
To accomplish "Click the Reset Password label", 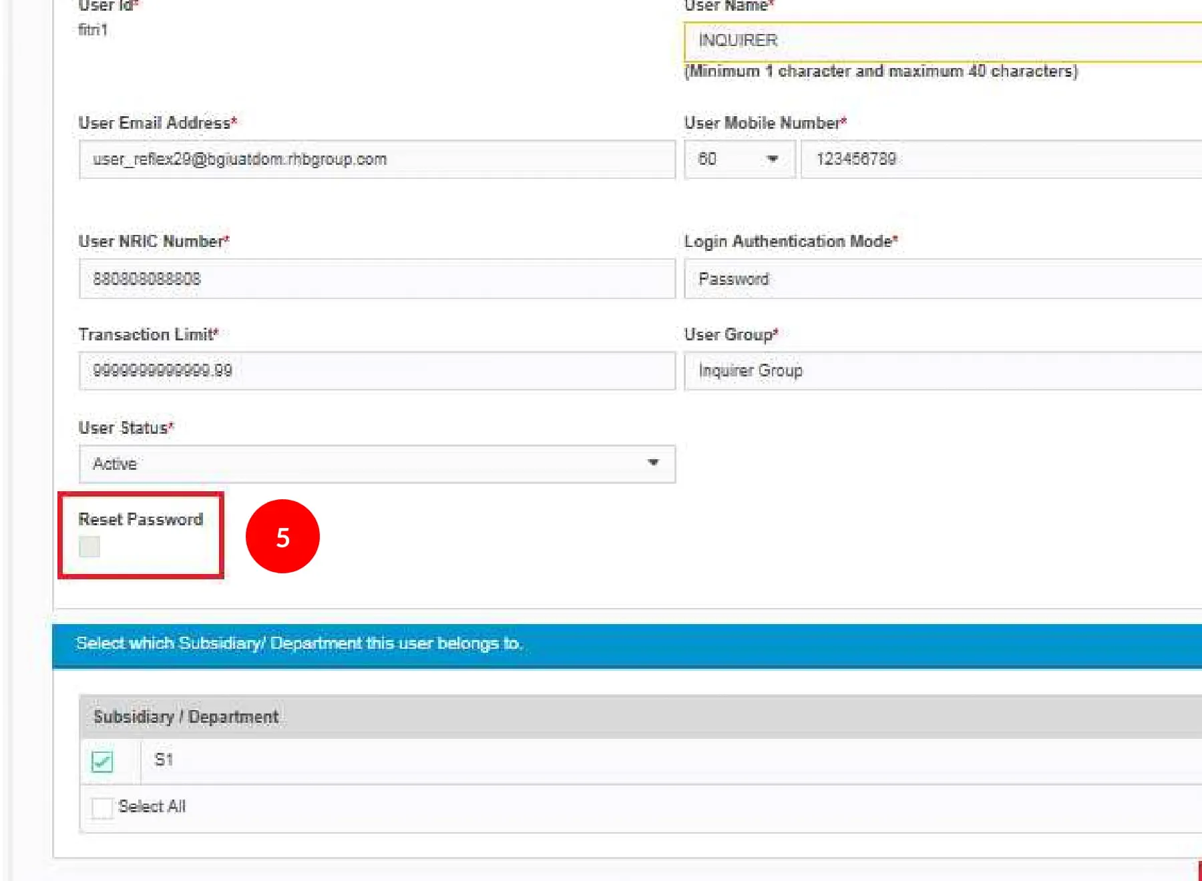I will pyautogui.click(x=140, y=519).
